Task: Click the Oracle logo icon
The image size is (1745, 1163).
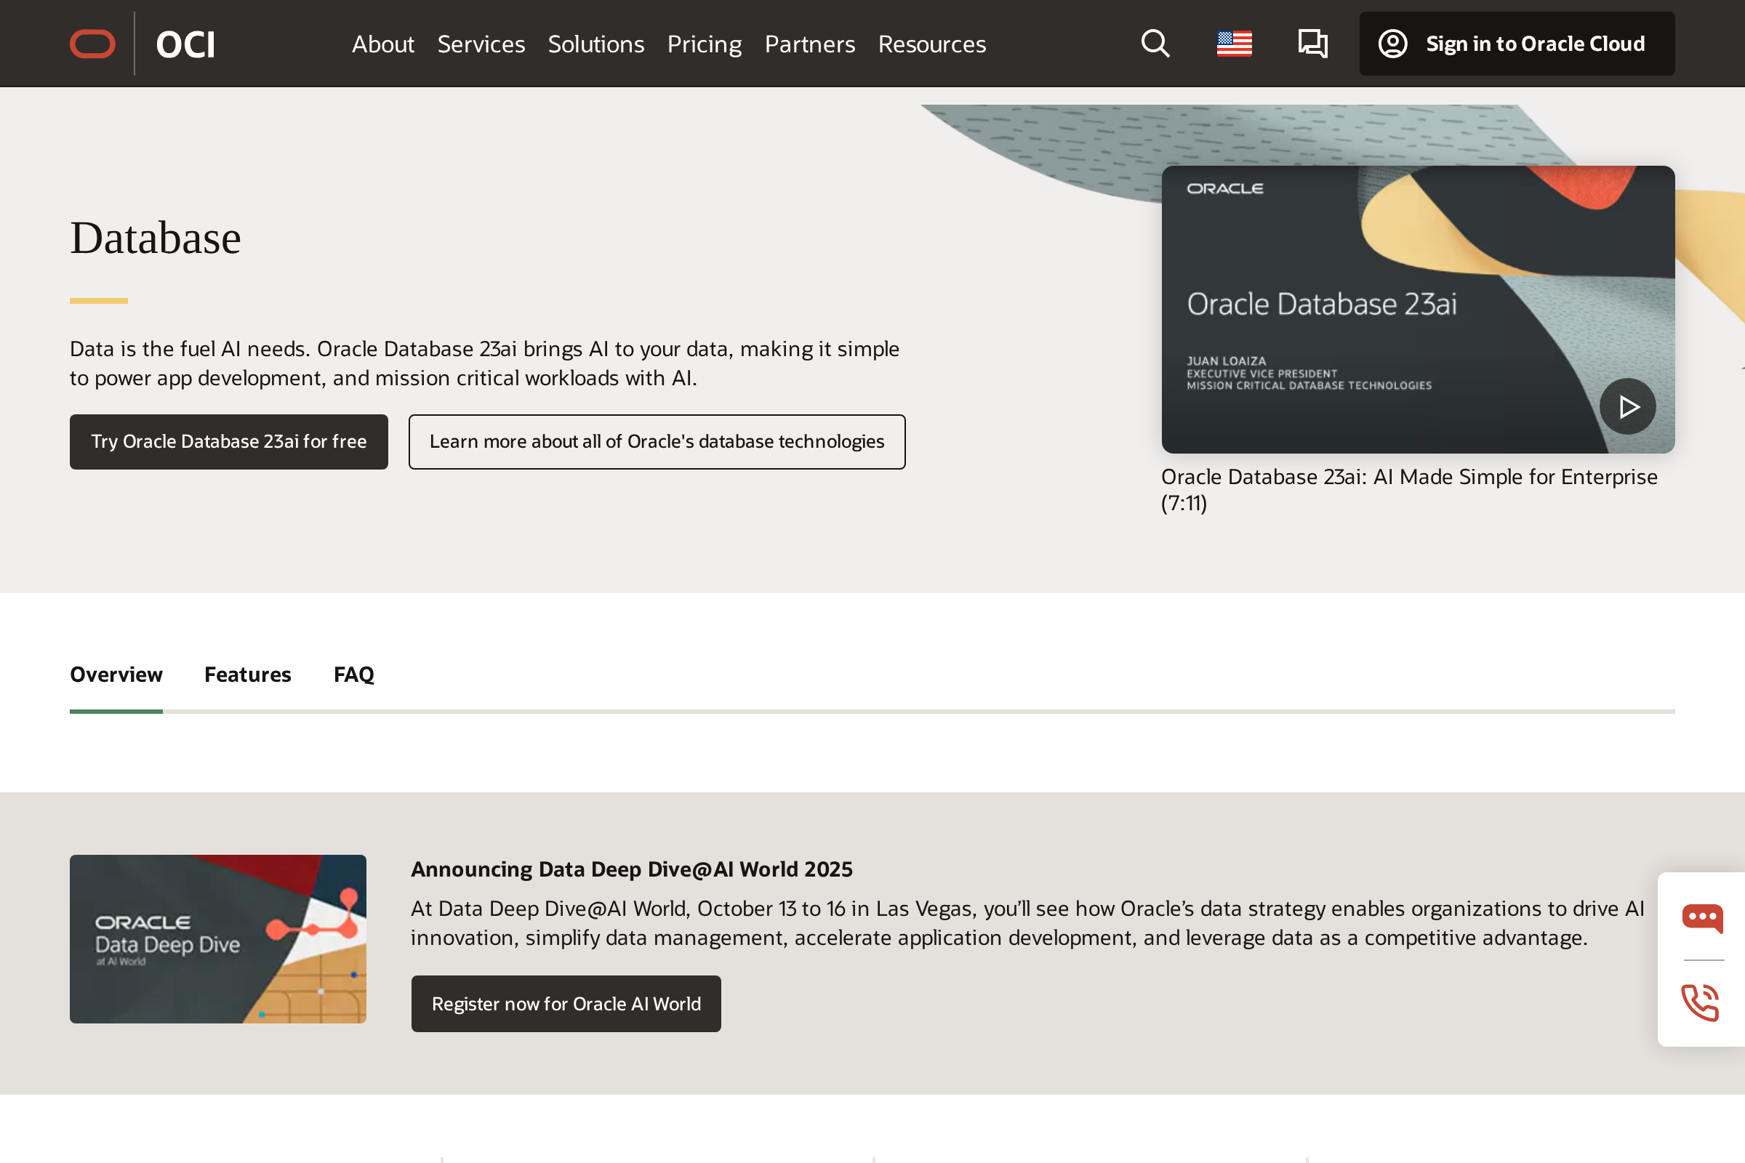Action: coord(92,44)
